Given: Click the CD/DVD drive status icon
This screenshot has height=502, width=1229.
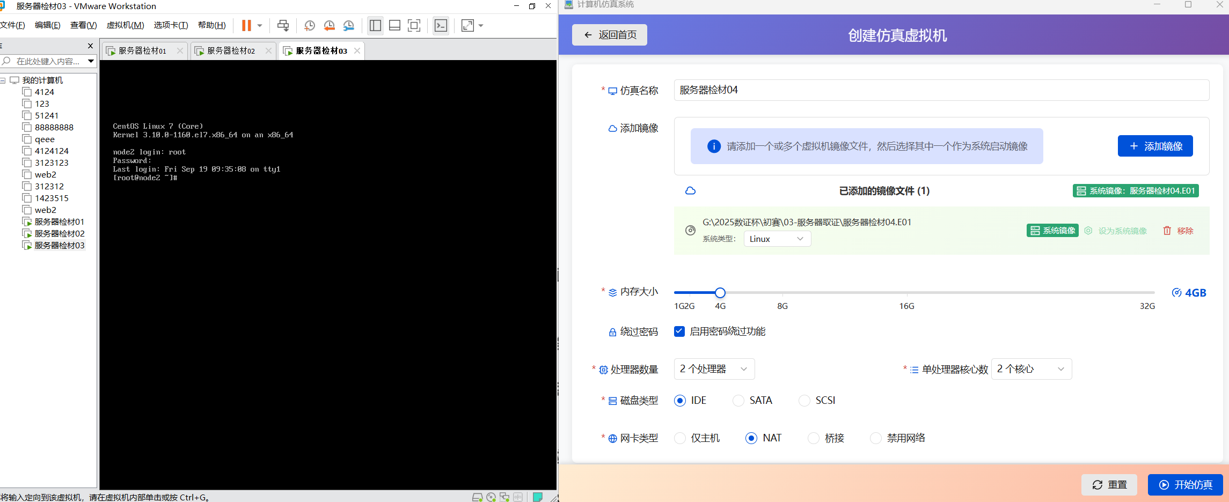Looking at the screenshot, I should [x=491, y=497].
